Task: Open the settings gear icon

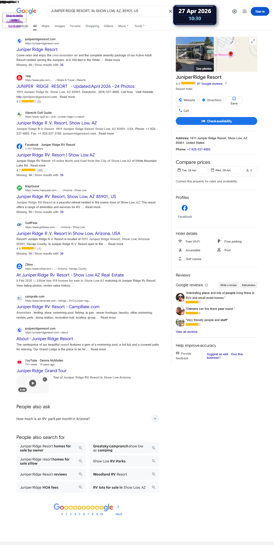Action: tap(235, 11)
